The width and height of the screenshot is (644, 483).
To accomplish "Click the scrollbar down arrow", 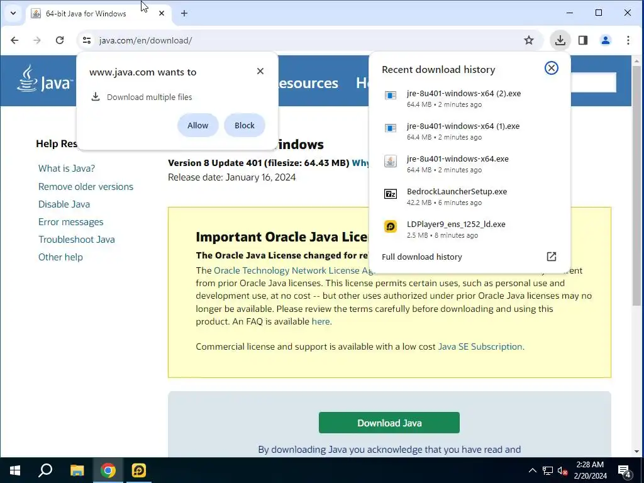I will (x=636, y=452).
